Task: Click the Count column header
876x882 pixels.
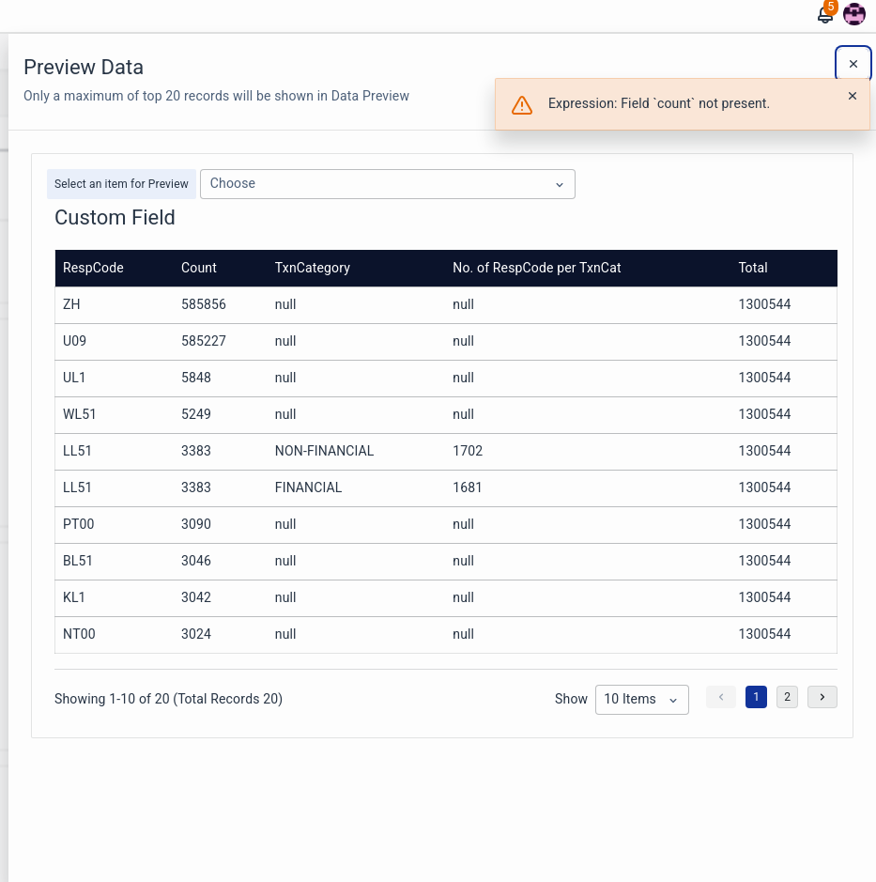Action: coord(199,268)
